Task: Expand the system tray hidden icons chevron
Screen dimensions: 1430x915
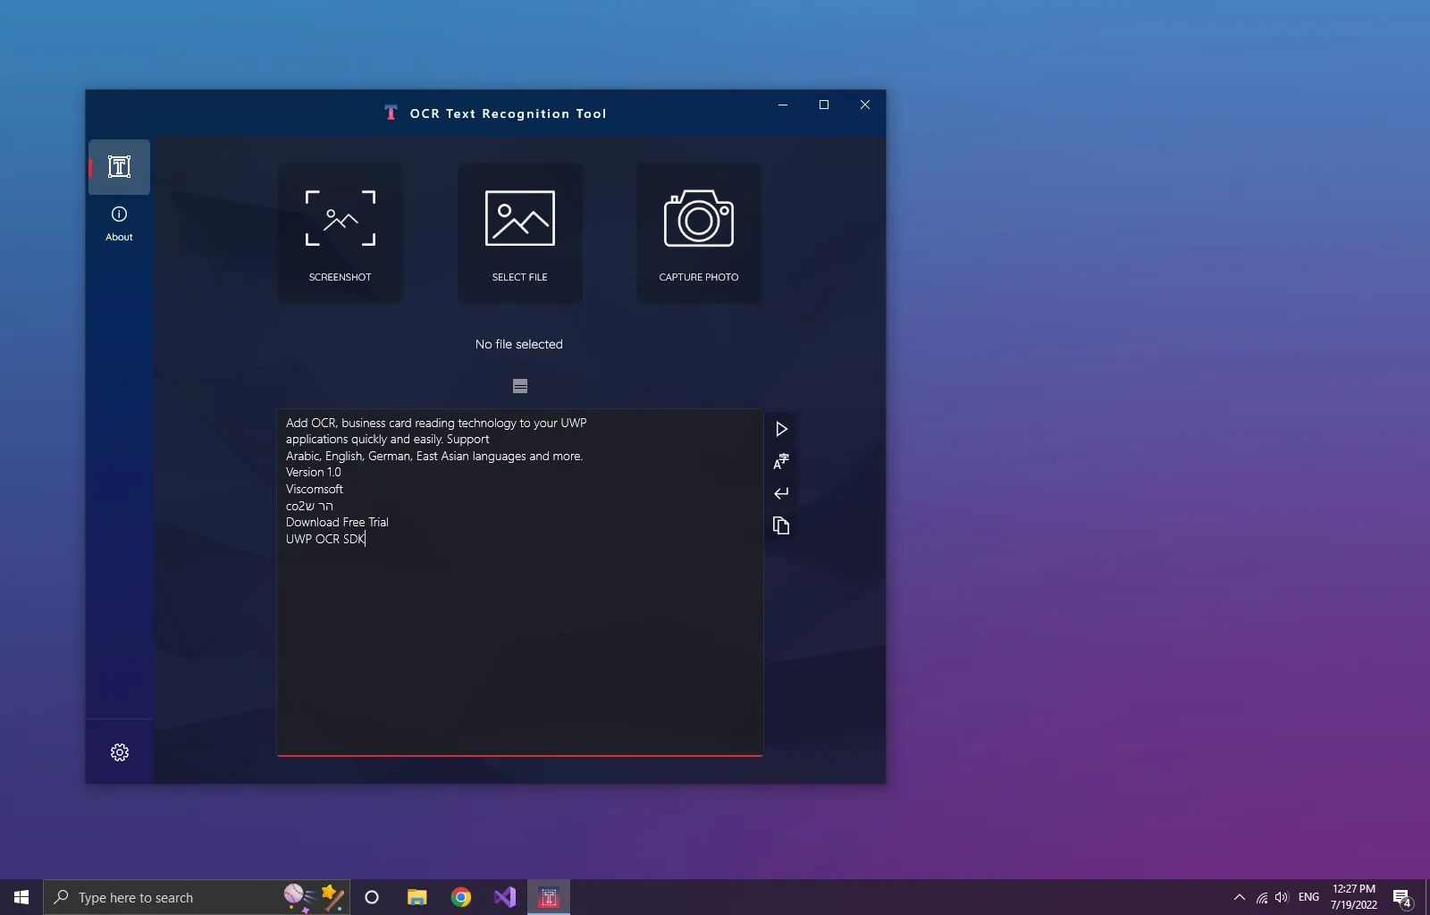Action: coord(1240,897)
